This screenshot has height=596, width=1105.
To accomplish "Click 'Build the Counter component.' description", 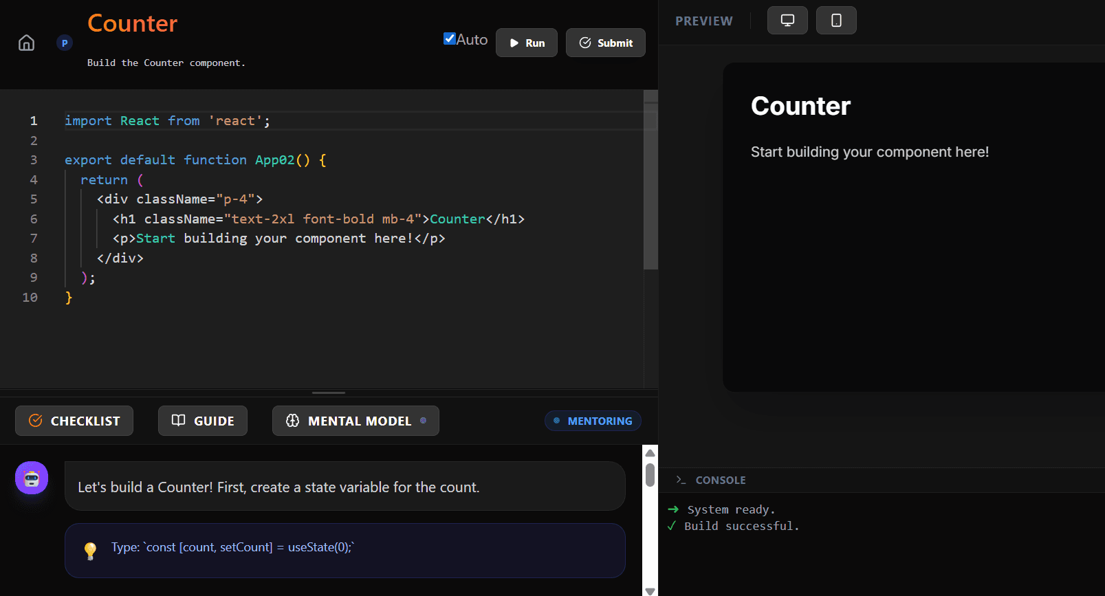I will pyautogui.click(x=166, y=63).
